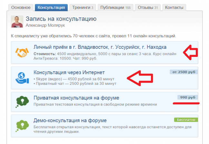Image resolution: width=209 pixels, height=144 pixels.
Task: Open Демо-консультация на форуме heading
Action: point(70,121)
